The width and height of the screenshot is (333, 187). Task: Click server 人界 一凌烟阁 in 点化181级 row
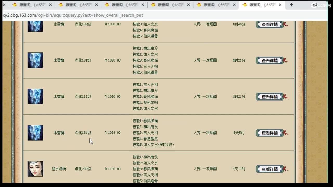(205, 60)
